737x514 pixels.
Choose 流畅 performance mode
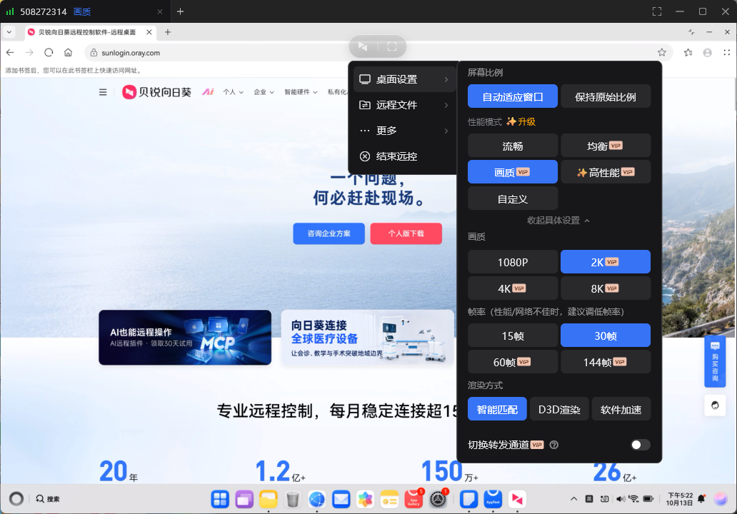point(512,146)
